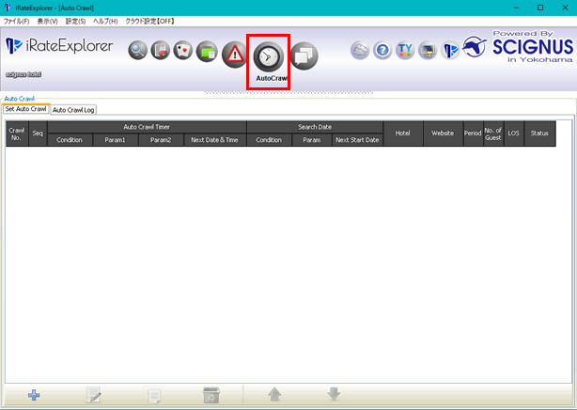This screenshot has width=577, height=410.
Task: Click the playing cards icon
Action: tap(182, 50)
